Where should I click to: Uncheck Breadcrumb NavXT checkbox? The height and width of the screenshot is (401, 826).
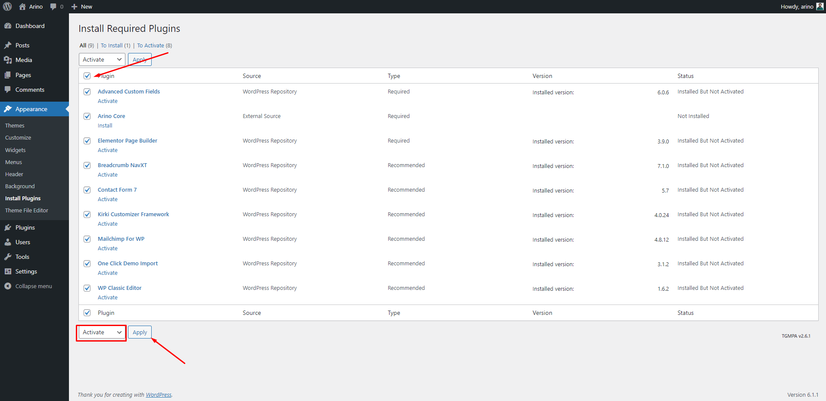pyautogui.click(x=87, y=165)
